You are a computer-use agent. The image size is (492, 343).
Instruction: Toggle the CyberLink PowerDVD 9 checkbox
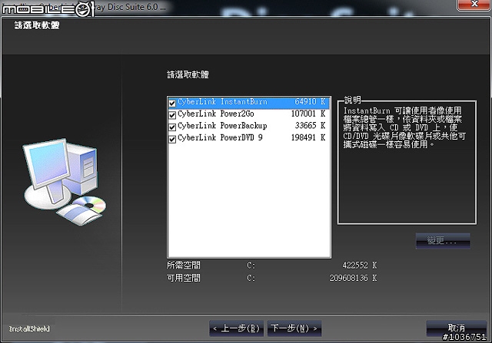click(x=172, y=139)
